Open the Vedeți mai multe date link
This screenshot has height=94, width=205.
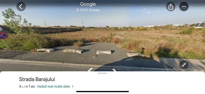[54, 86]
